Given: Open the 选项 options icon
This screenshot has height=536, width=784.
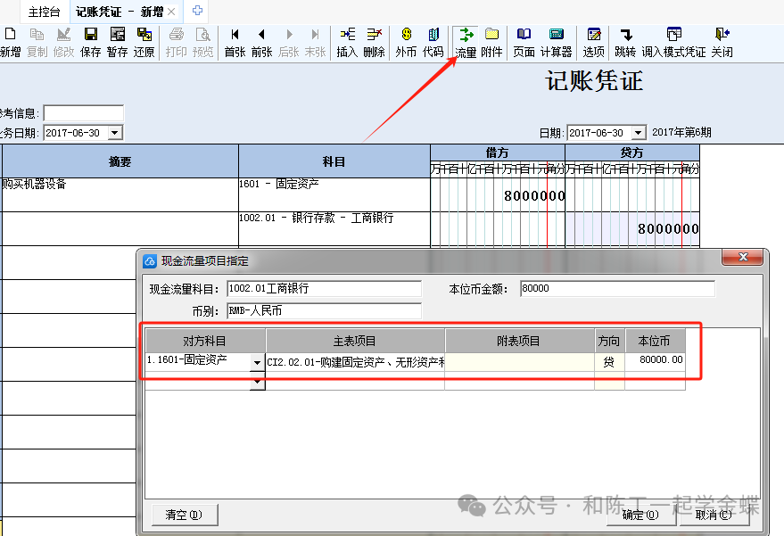Looking at the screenshot, I should (x=593, y=42).
